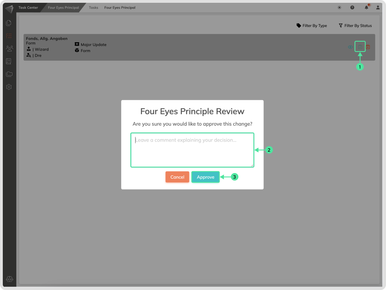386x290 pixels.
Task: Open the users group icon in sidebar
Action: pos(9,48)
